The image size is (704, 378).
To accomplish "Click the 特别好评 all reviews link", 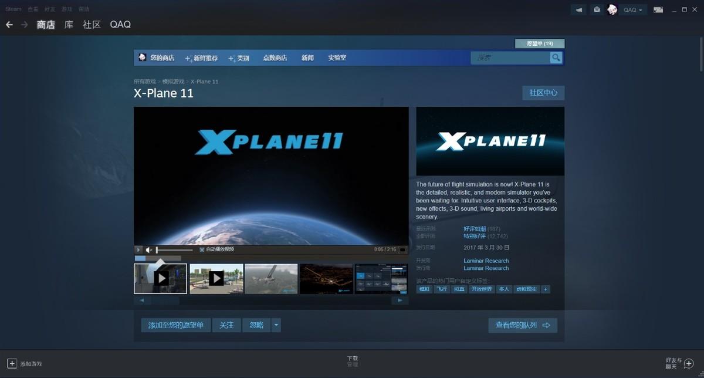I will point(475,236).
